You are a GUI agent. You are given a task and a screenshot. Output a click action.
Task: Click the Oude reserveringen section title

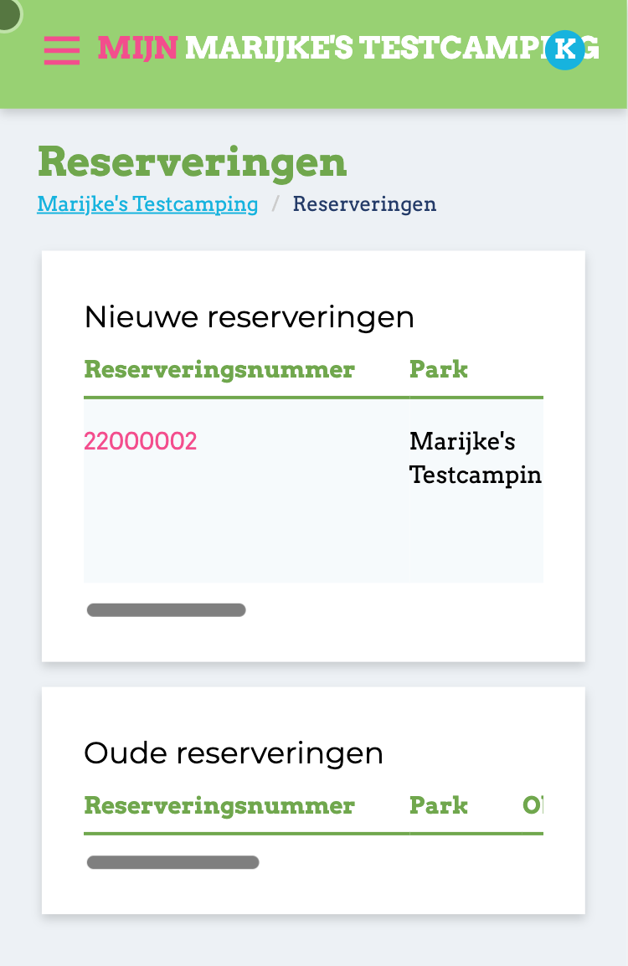coord(234,753)
